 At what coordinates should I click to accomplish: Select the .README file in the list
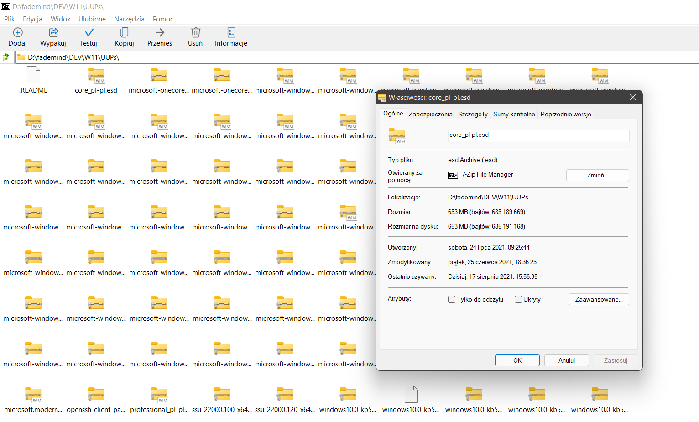[x=33, y=80]
